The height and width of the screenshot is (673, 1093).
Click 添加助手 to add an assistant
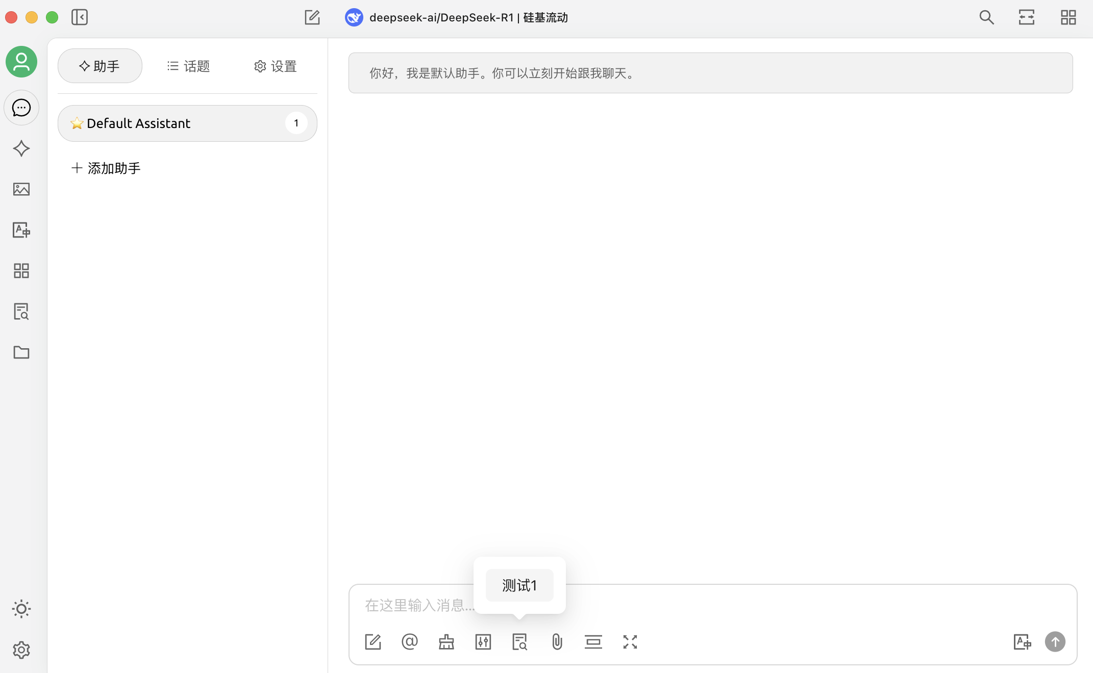(106, 168)
